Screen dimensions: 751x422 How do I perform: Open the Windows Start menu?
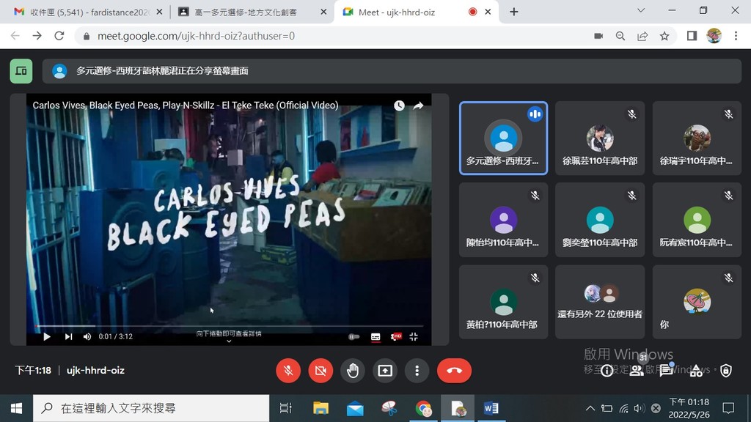pos(16,408)
